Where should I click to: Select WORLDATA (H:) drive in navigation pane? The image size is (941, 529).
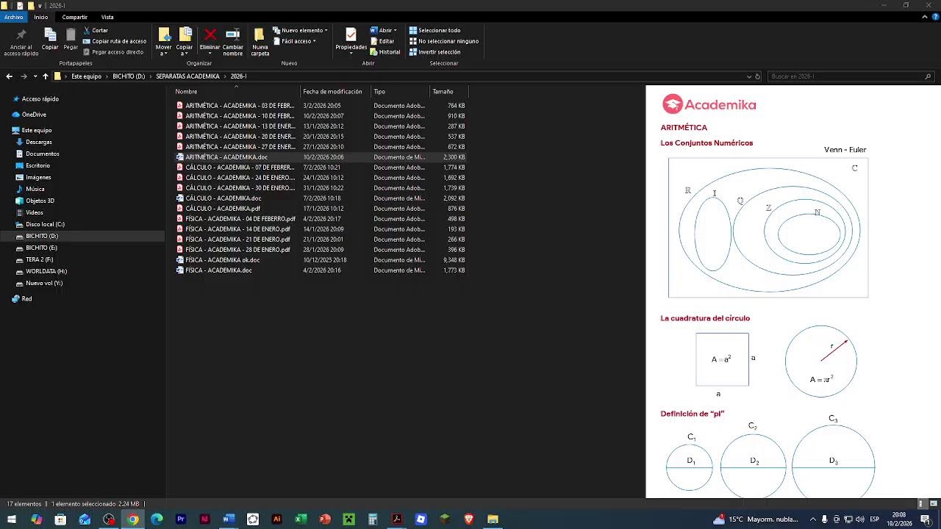46,271
